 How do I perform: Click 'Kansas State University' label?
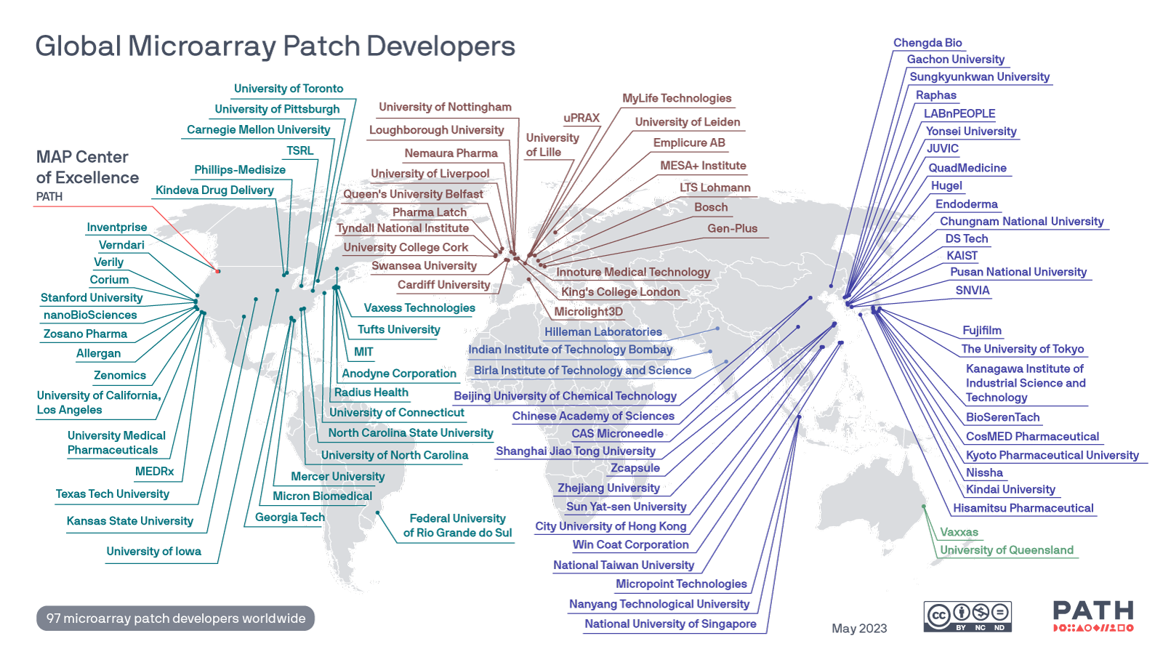[x=130, y=521]
